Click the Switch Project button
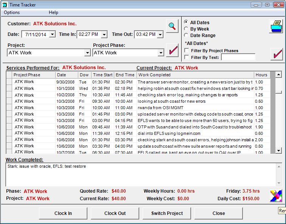 coord(167,213)
